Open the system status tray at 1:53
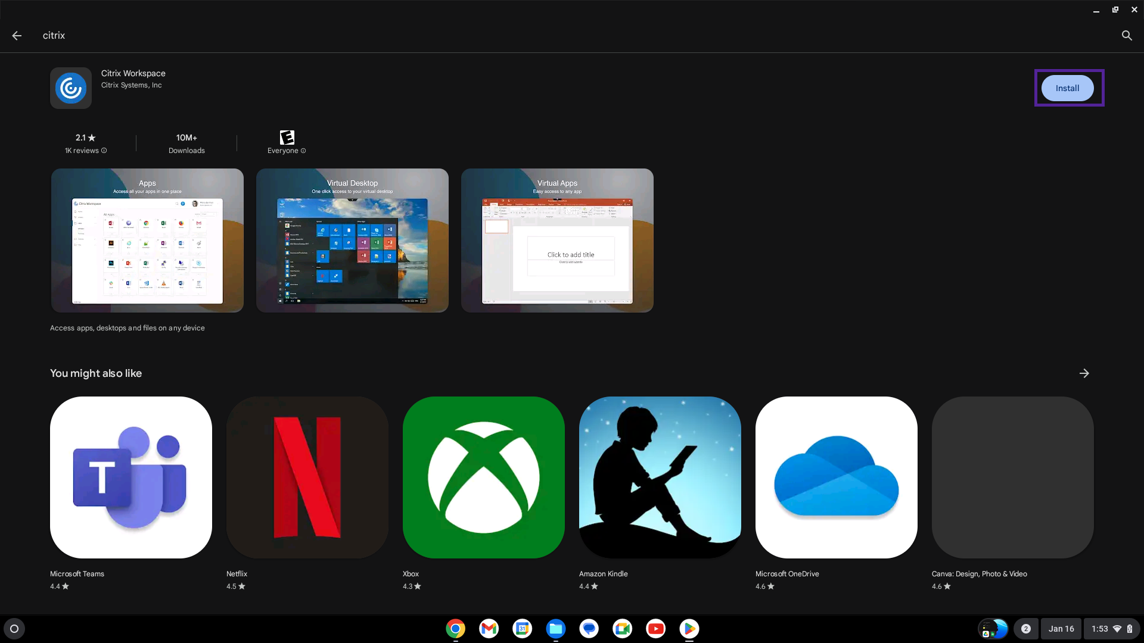1144x643 pixels. (x=1112, y=629)
